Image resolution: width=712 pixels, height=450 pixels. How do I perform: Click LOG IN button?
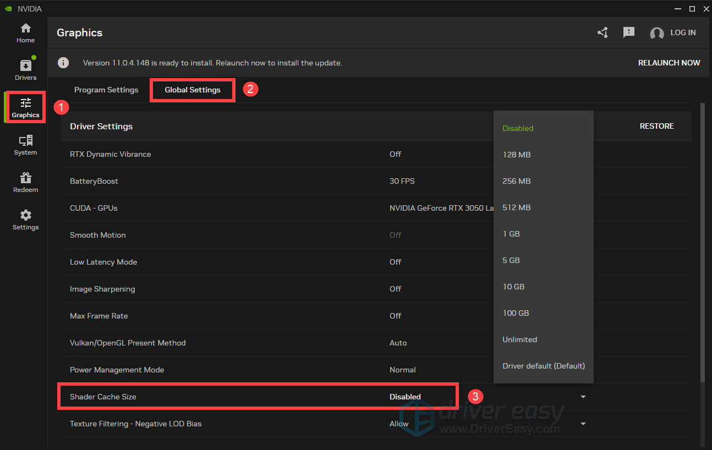click(683, 32)
